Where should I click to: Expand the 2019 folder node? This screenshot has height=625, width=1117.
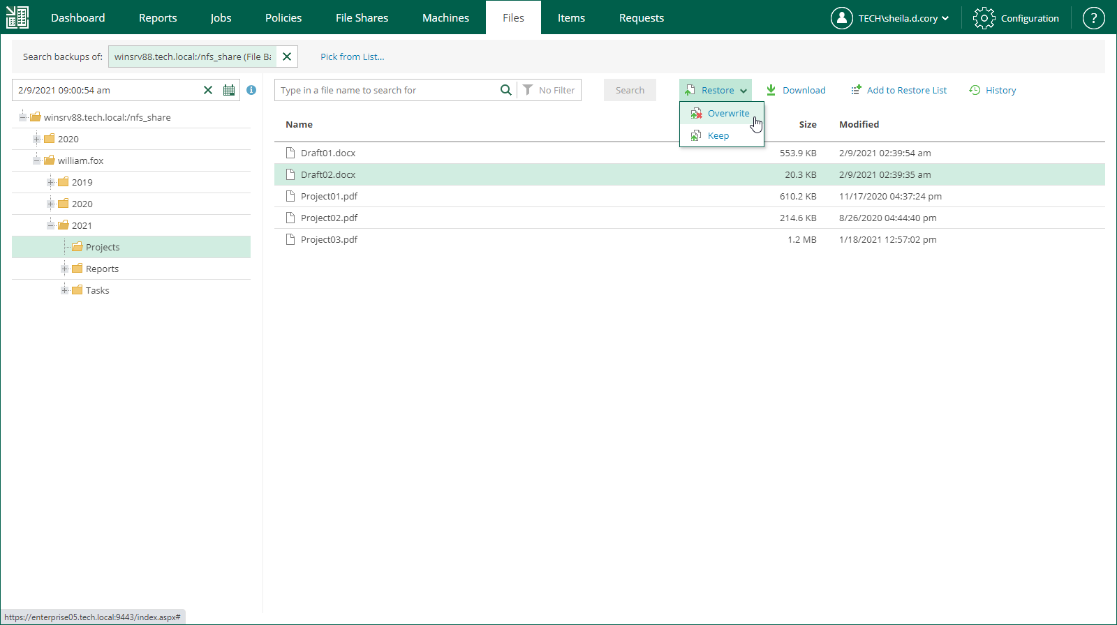pos(50,182)
